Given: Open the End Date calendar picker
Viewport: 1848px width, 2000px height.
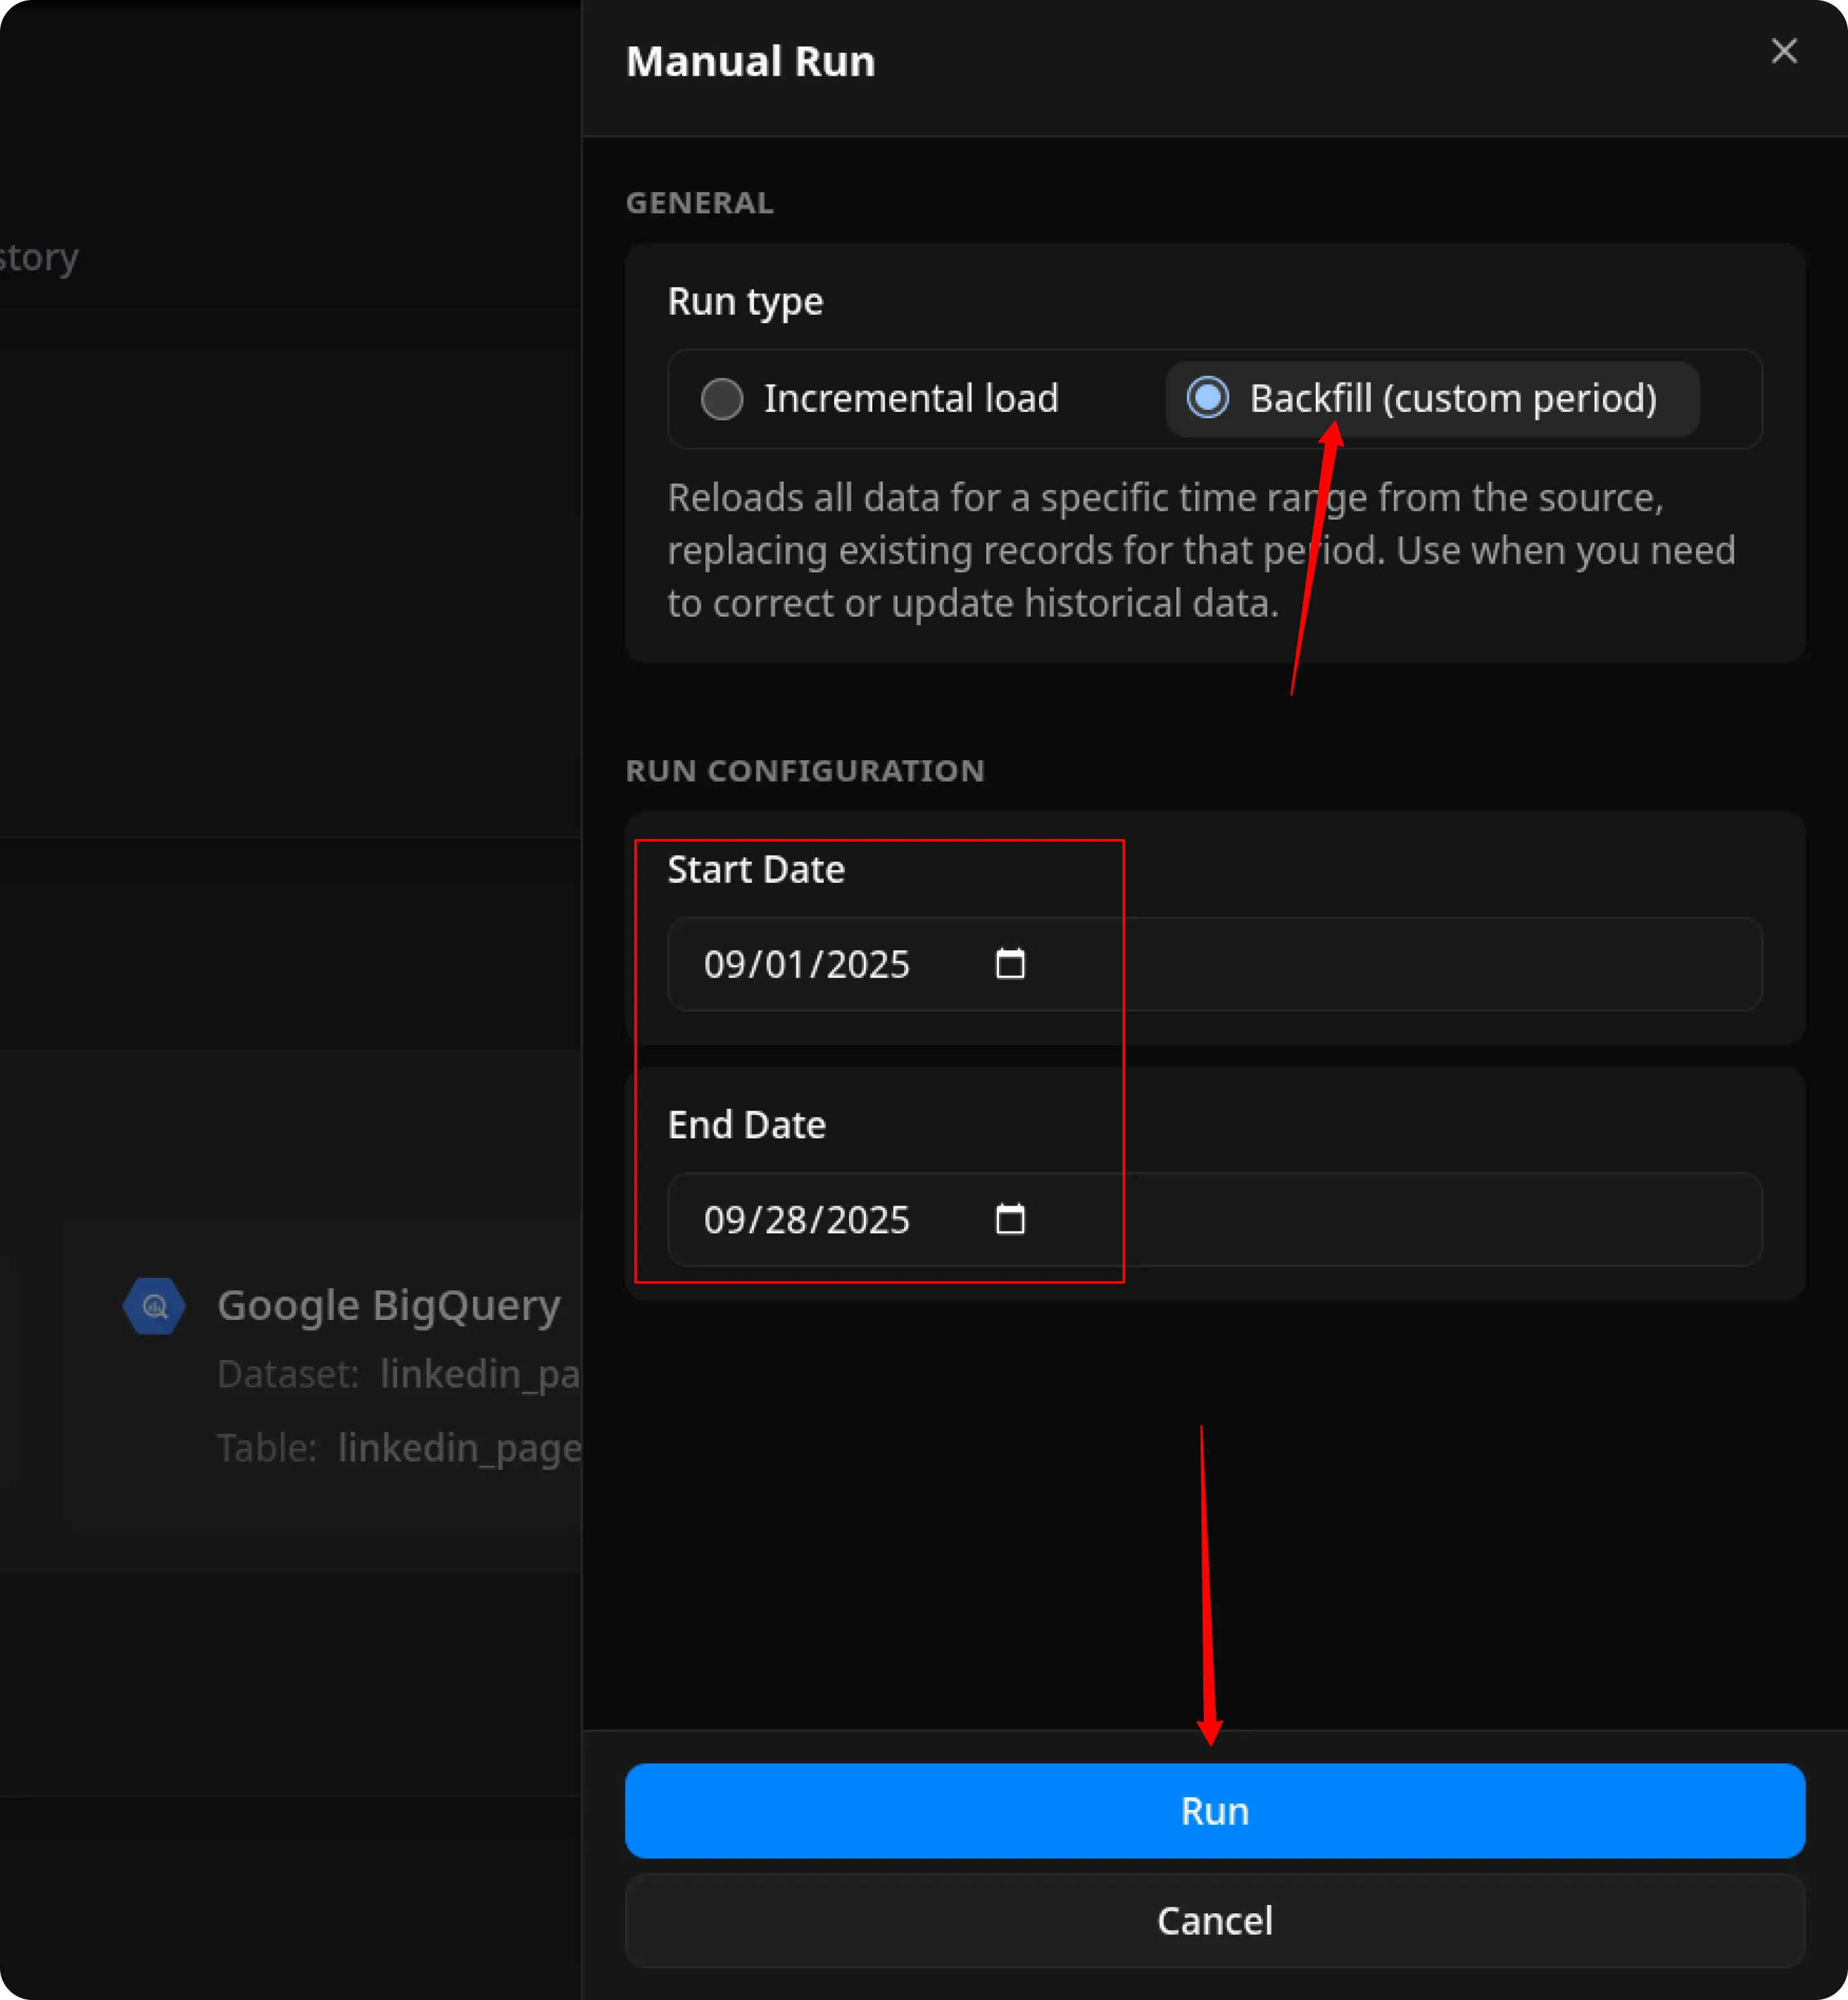Looking at the screenshot, I should [x=1010, y=1218].
